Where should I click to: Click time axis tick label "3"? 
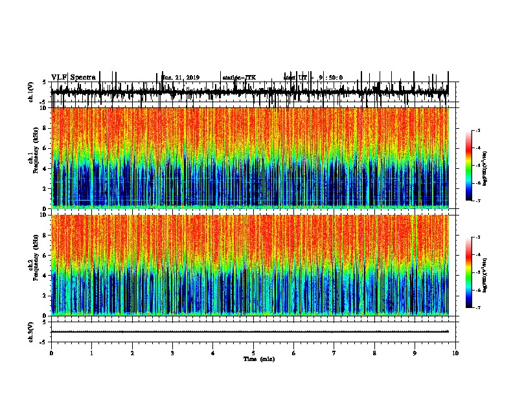(172, 353)
